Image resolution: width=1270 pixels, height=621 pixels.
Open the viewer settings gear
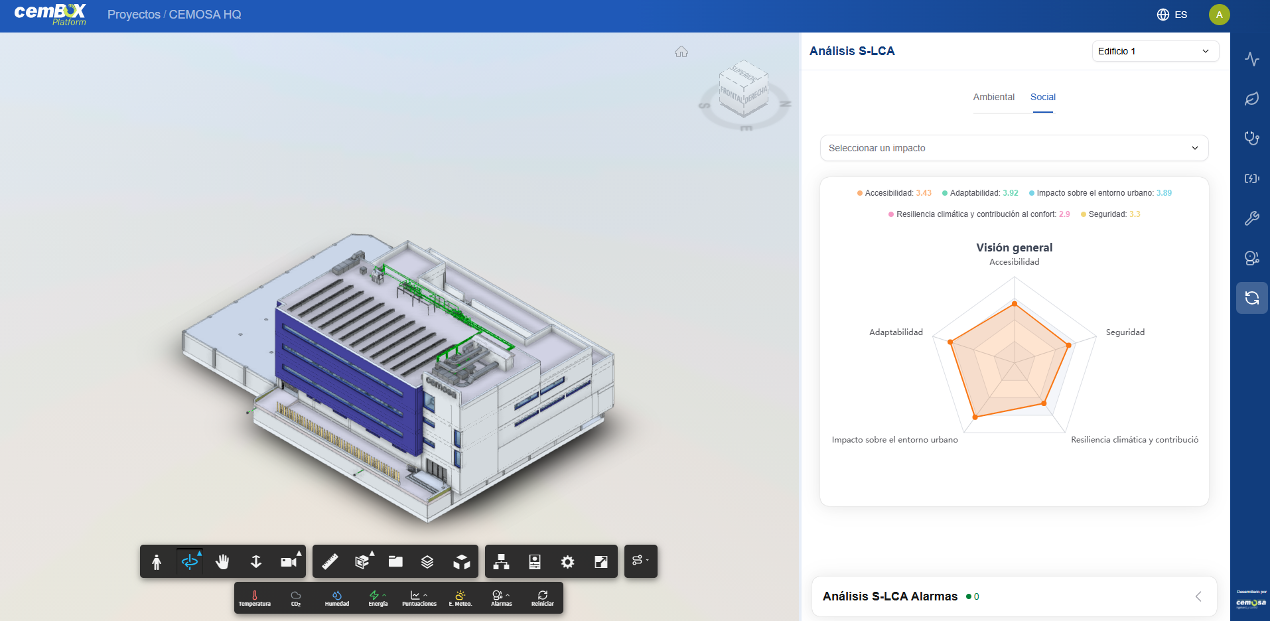(x=567, y=562)
